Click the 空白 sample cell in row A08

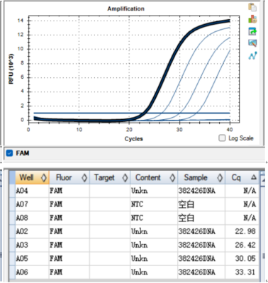[x=201, y=218]
